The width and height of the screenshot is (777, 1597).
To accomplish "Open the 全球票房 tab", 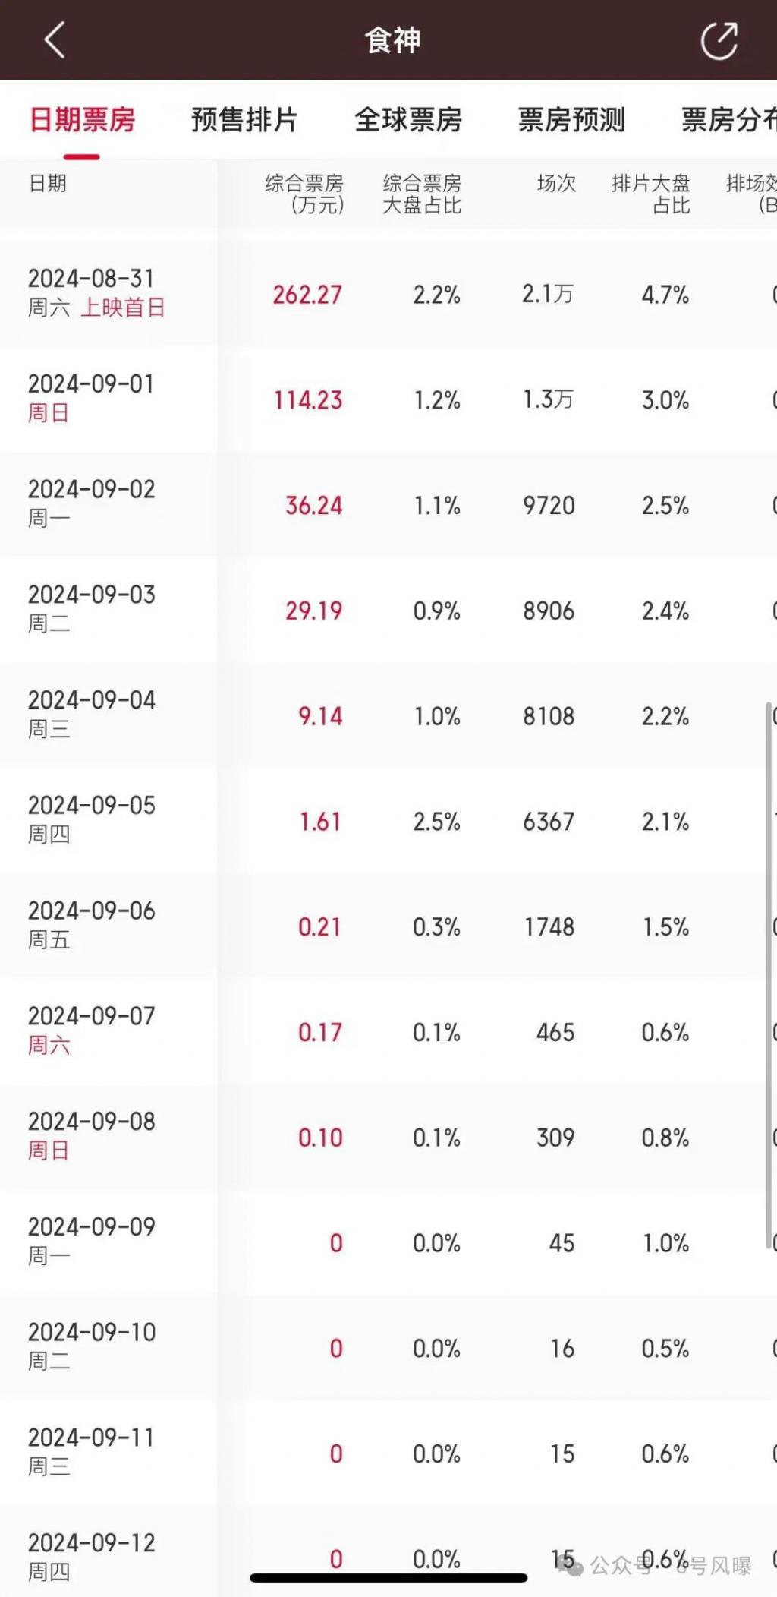I will 408,120.
